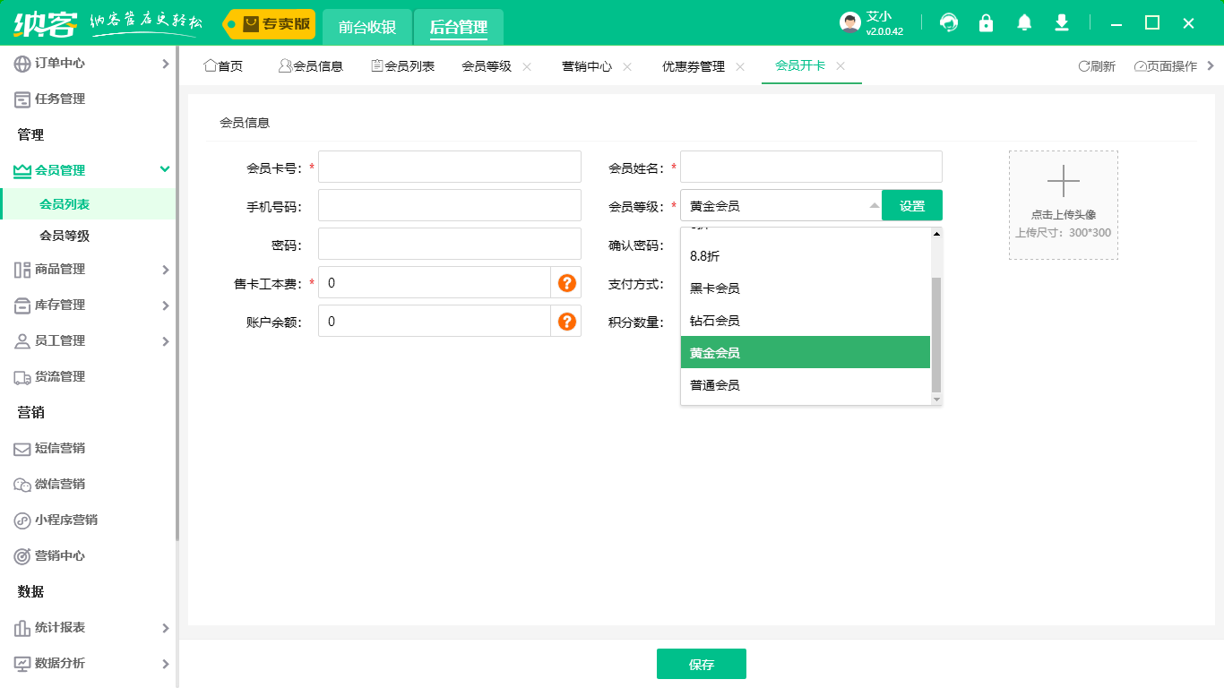Toggle the 会员等级 dropdown arrow

tap(874, 206)
